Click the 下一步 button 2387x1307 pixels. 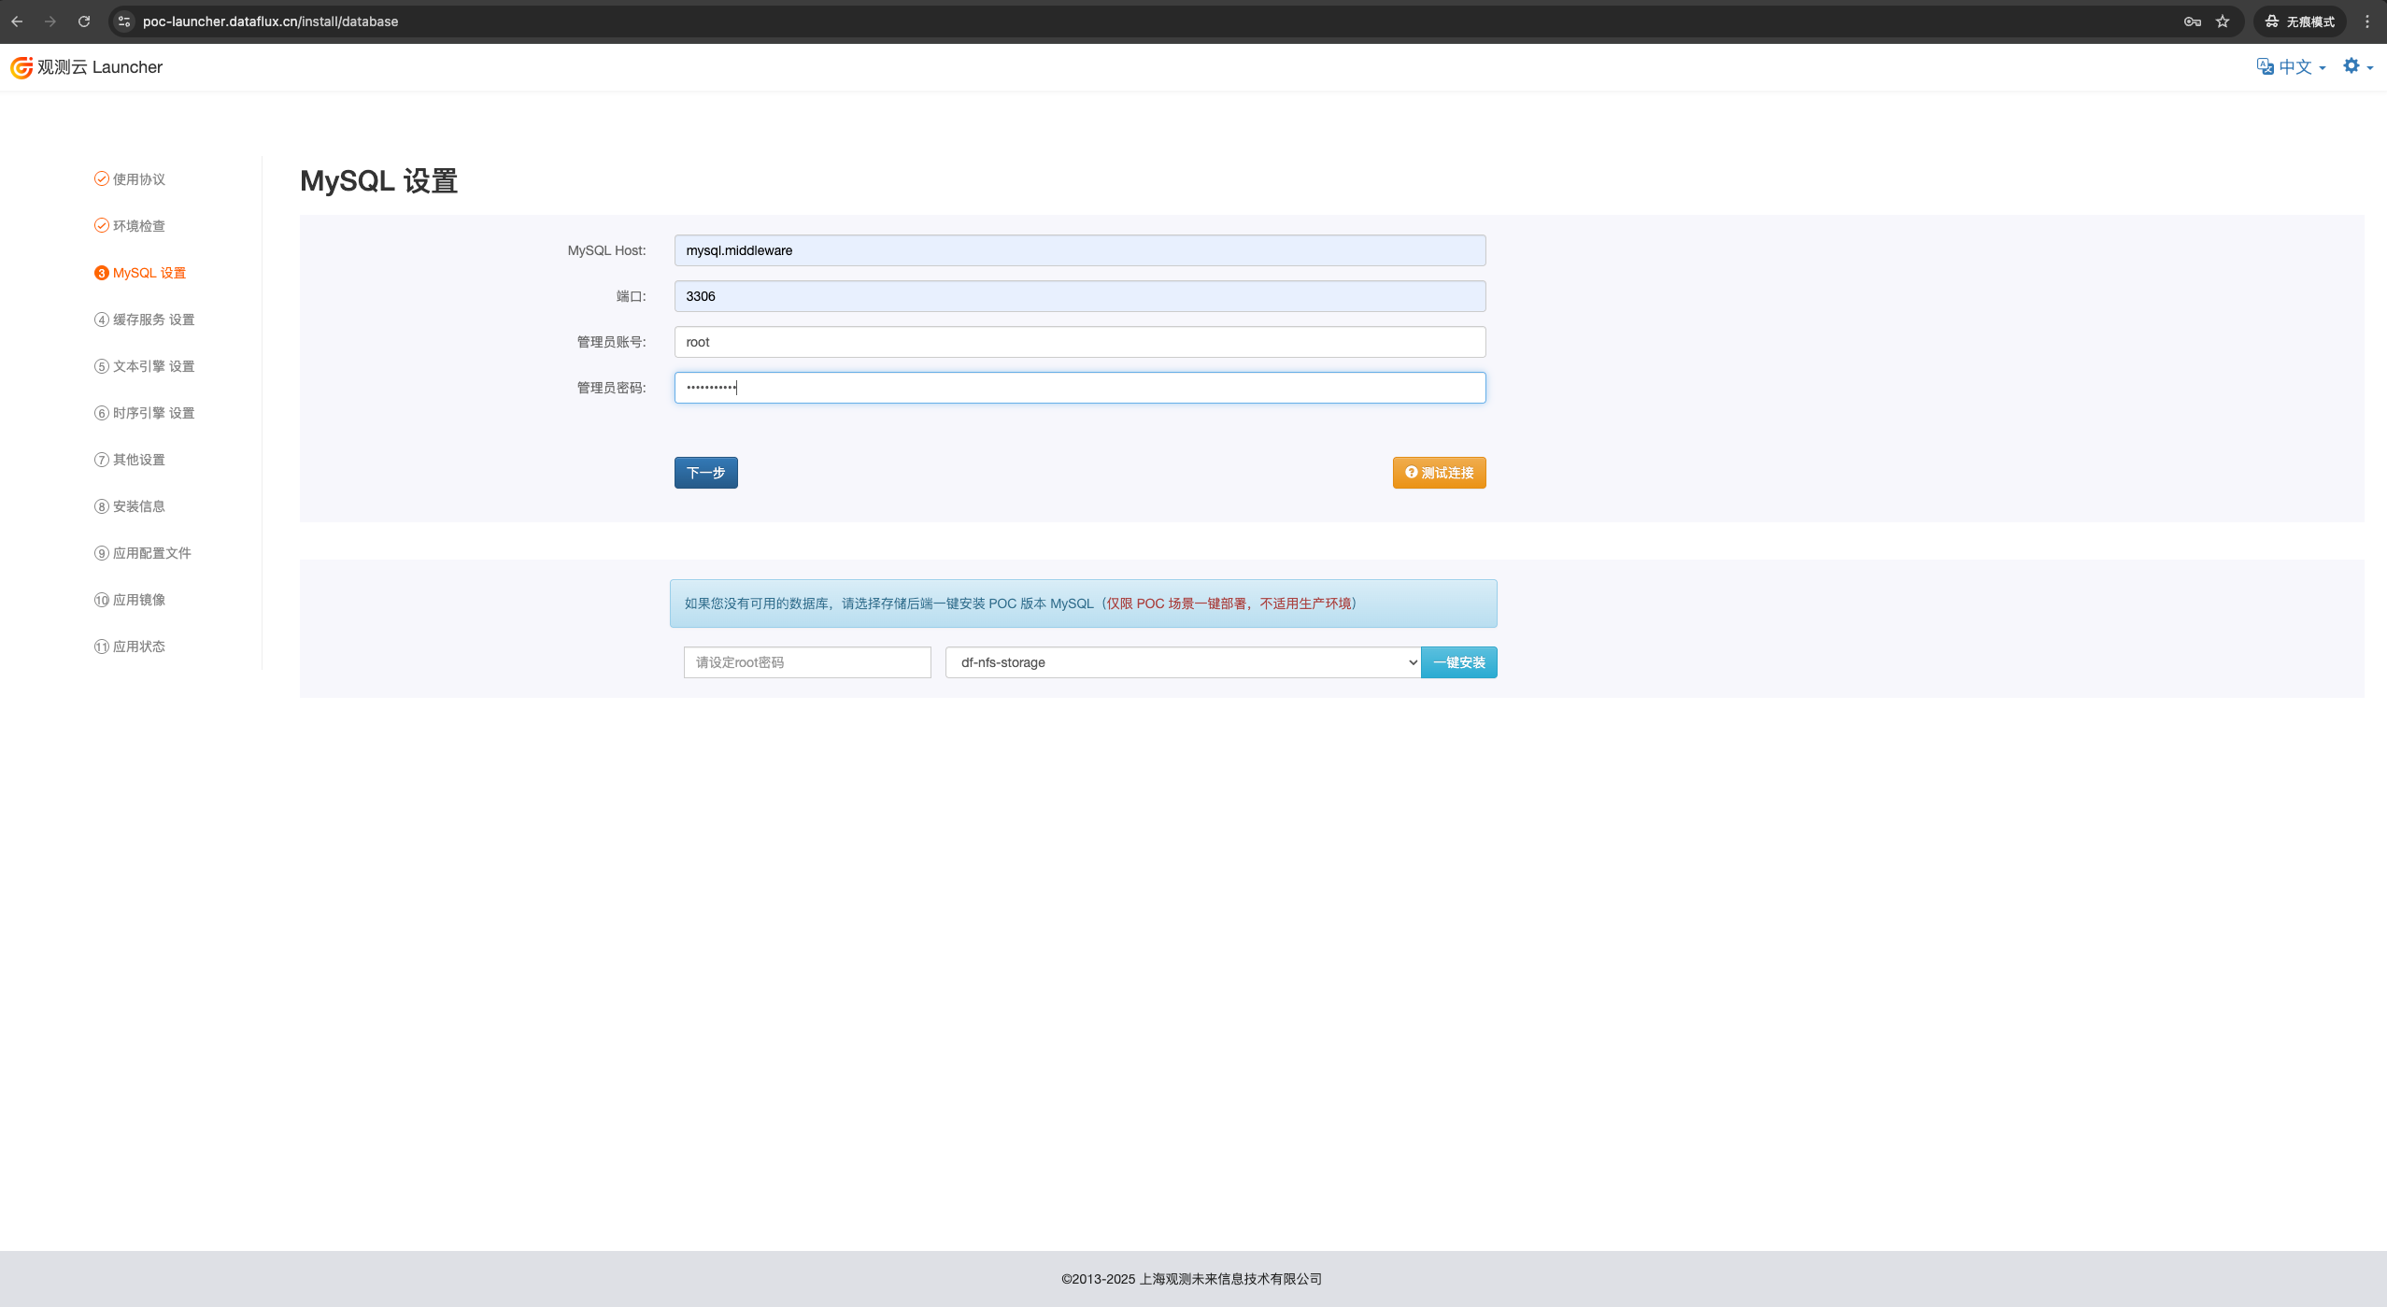pos(706,473)
